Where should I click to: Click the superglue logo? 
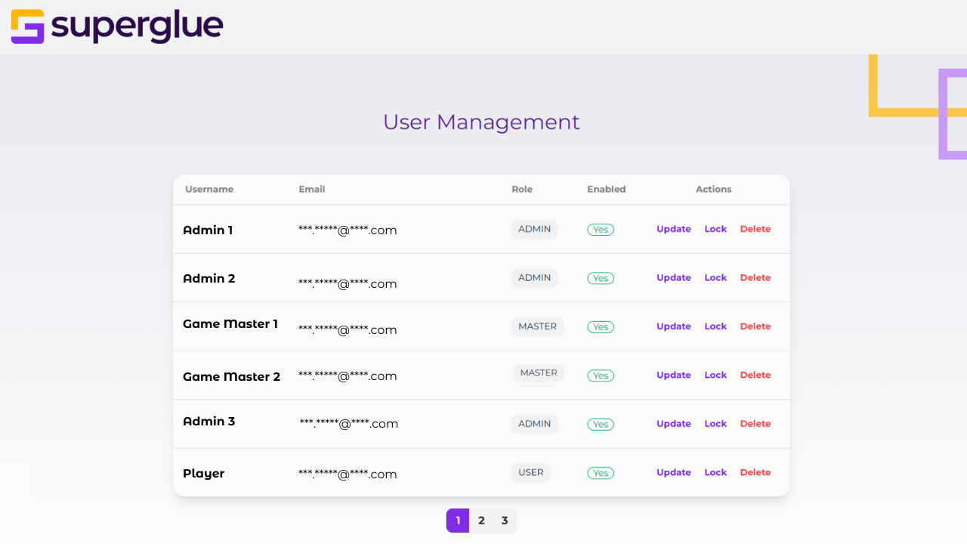(x=117, y=26)
